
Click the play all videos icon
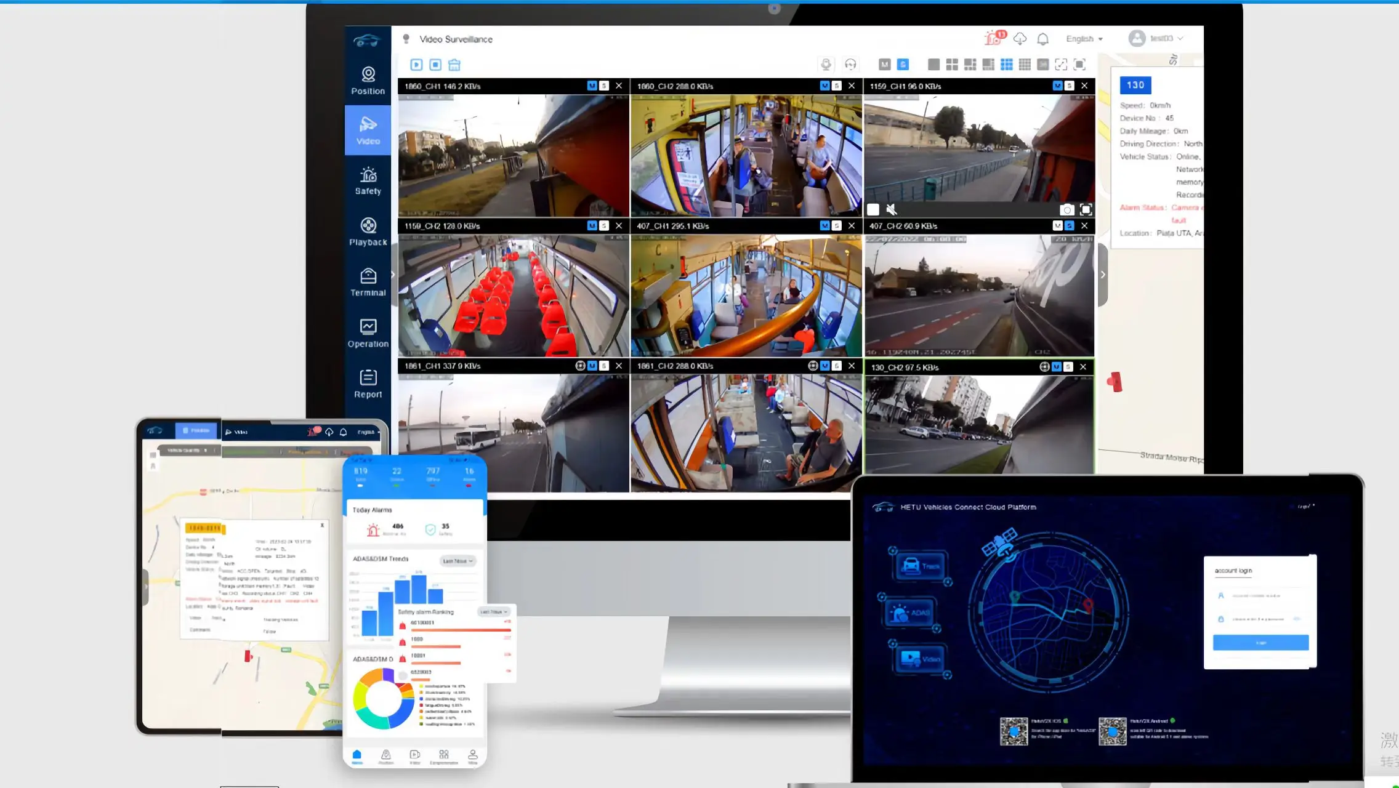pos(416,65)
